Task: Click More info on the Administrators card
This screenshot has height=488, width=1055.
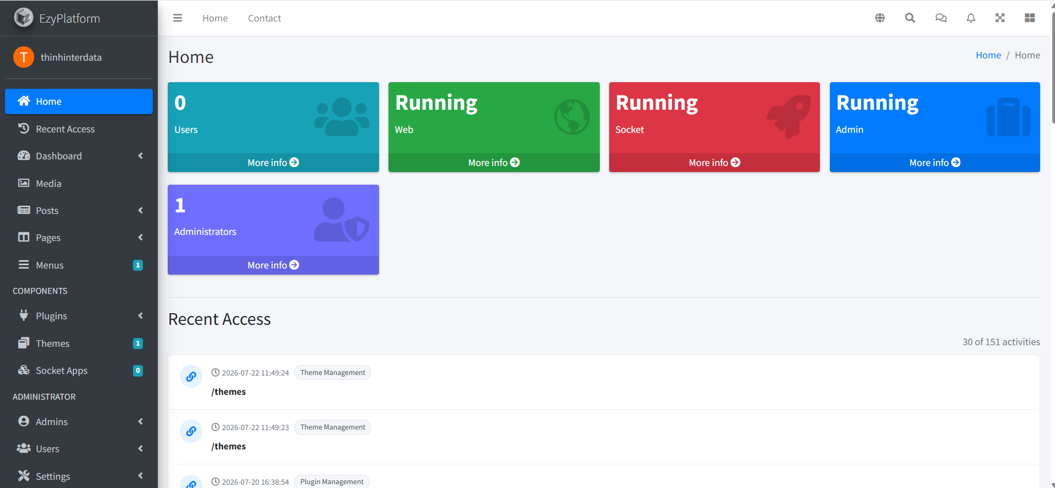Action: click(273, 265)
